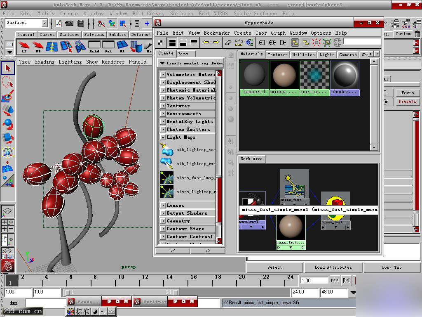This screenshot has width=422, height=317.
Task: Switch to the Textures tab
Action: click(277, 54)
